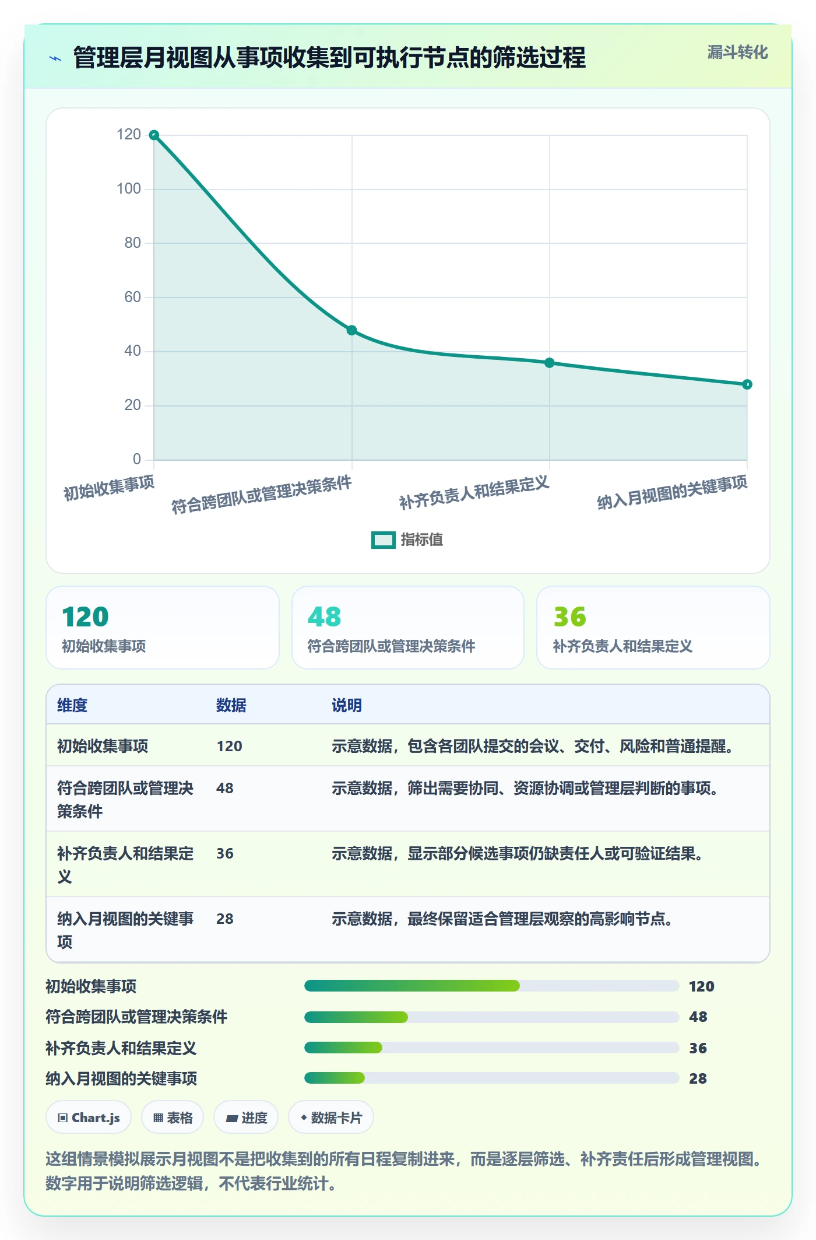Open the 48 符合跨团队或管理决策条件 stat card
Viewport: 816px width, 1240px height.
click(x=408, y=628)
